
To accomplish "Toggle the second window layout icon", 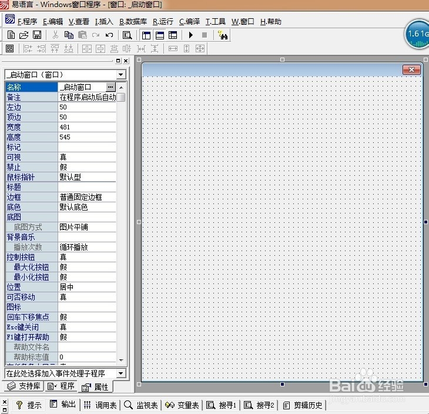I will 159,35.
